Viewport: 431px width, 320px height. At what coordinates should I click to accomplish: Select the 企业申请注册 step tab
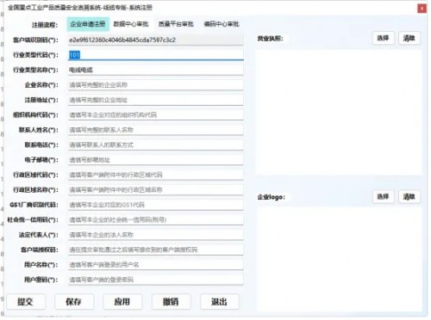(x=88, y=24)
